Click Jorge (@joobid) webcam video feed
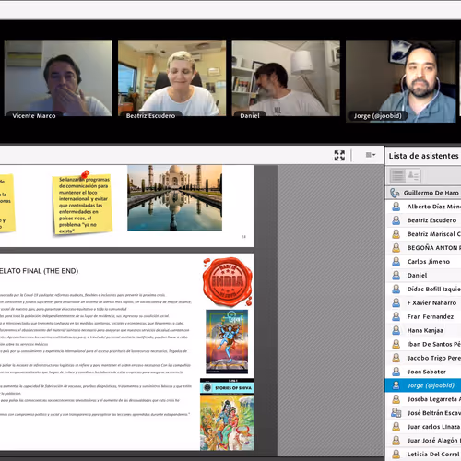 401,81
